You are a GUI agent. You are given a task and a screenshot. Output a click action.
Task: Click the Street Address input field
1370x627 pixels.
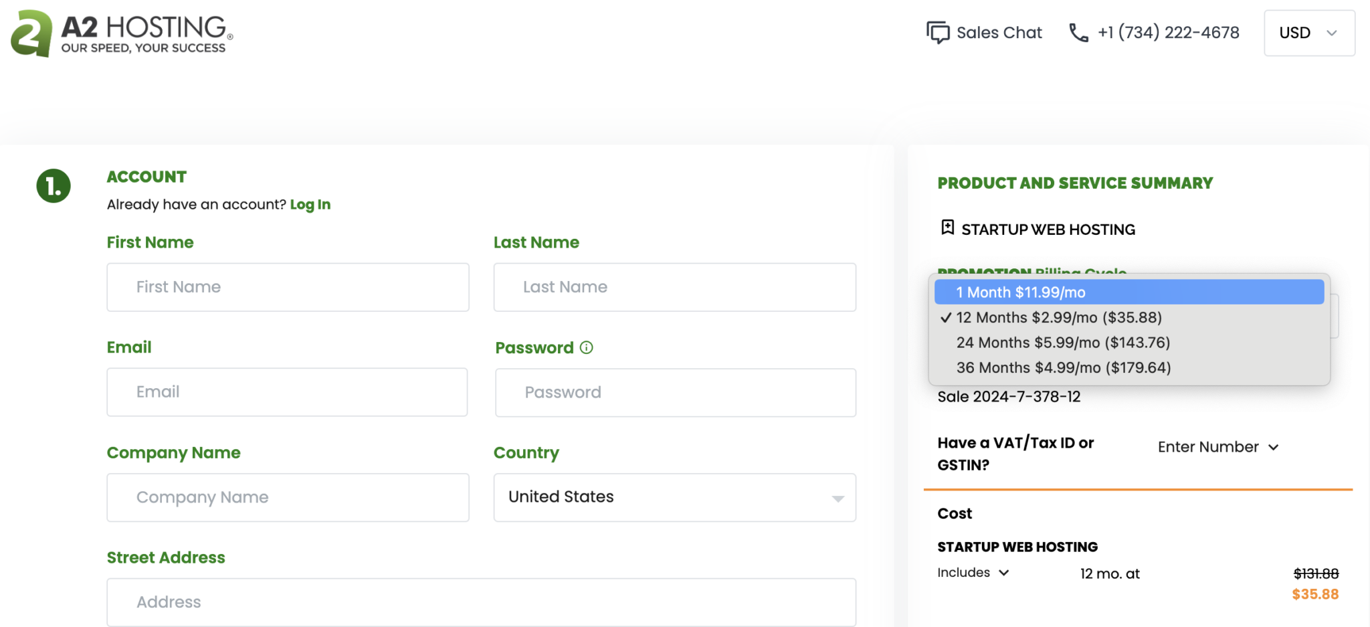[480, 602]
